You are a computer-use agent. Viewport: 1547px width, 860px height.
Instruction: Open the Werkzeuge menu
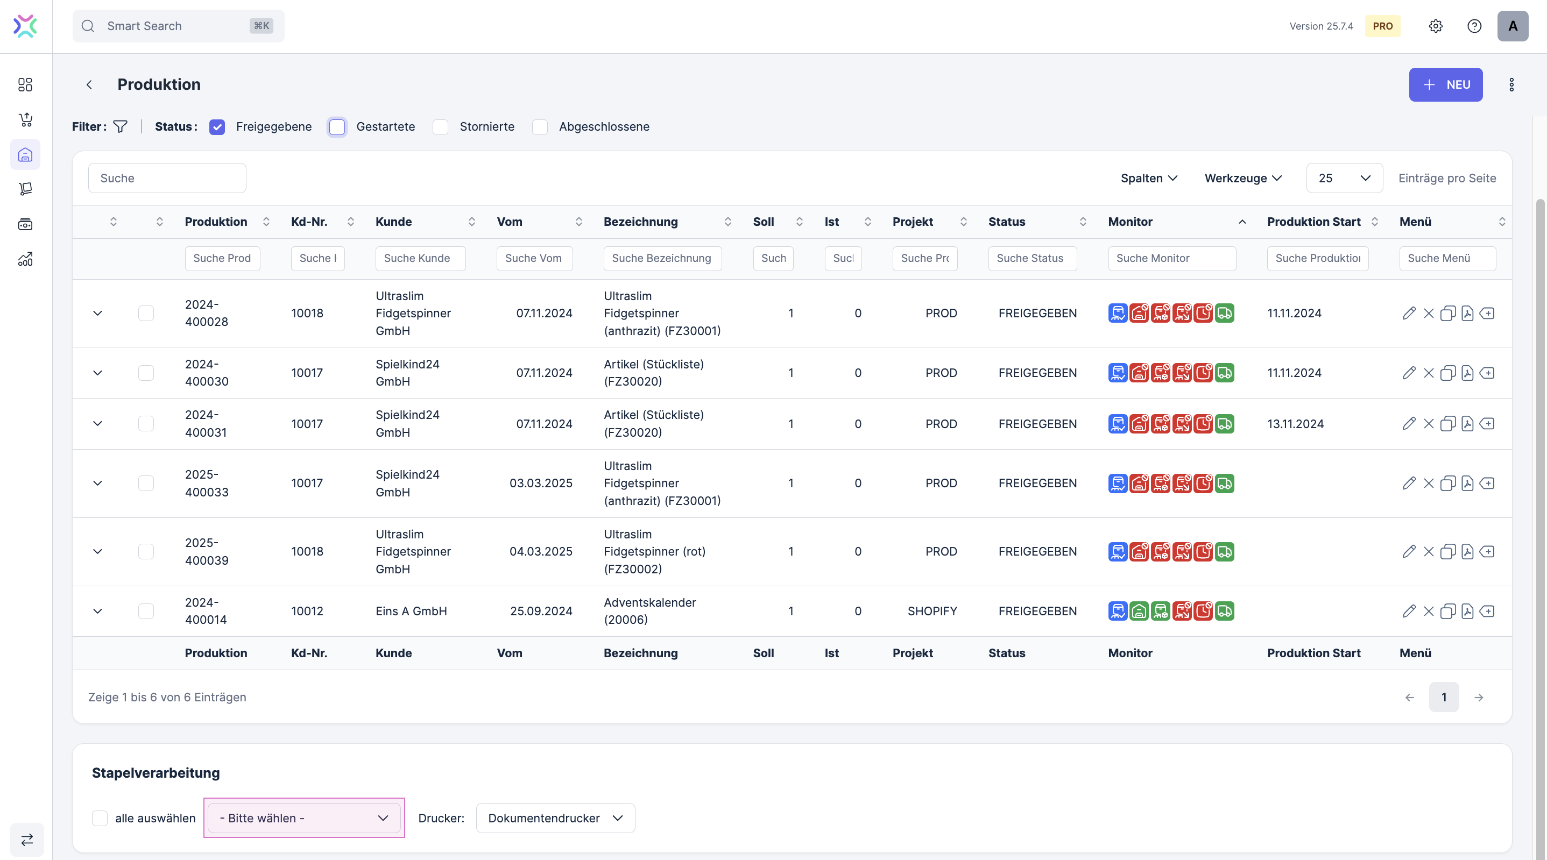1242,178
